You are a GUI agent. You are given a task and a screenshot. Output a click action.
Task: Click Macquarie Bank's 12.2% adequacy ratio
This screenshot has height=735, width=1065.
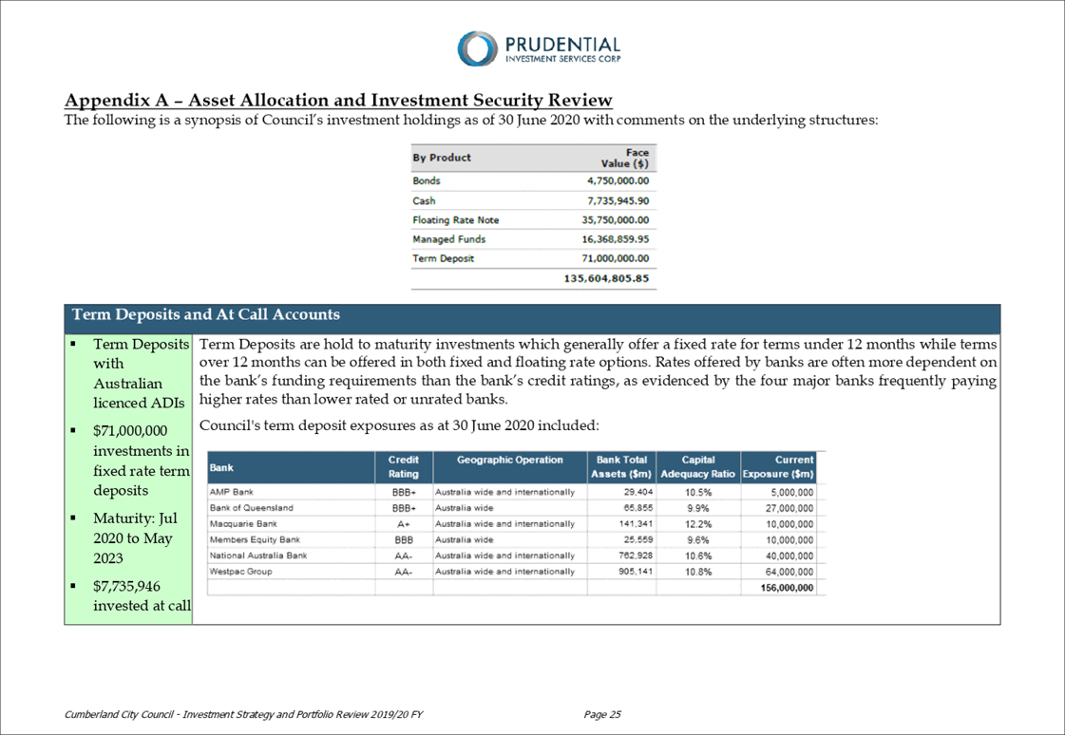coord(698,524)
